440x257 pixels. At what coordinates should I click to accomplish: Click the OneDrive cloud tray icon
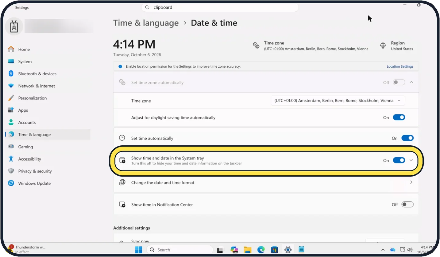pos(393,250)
